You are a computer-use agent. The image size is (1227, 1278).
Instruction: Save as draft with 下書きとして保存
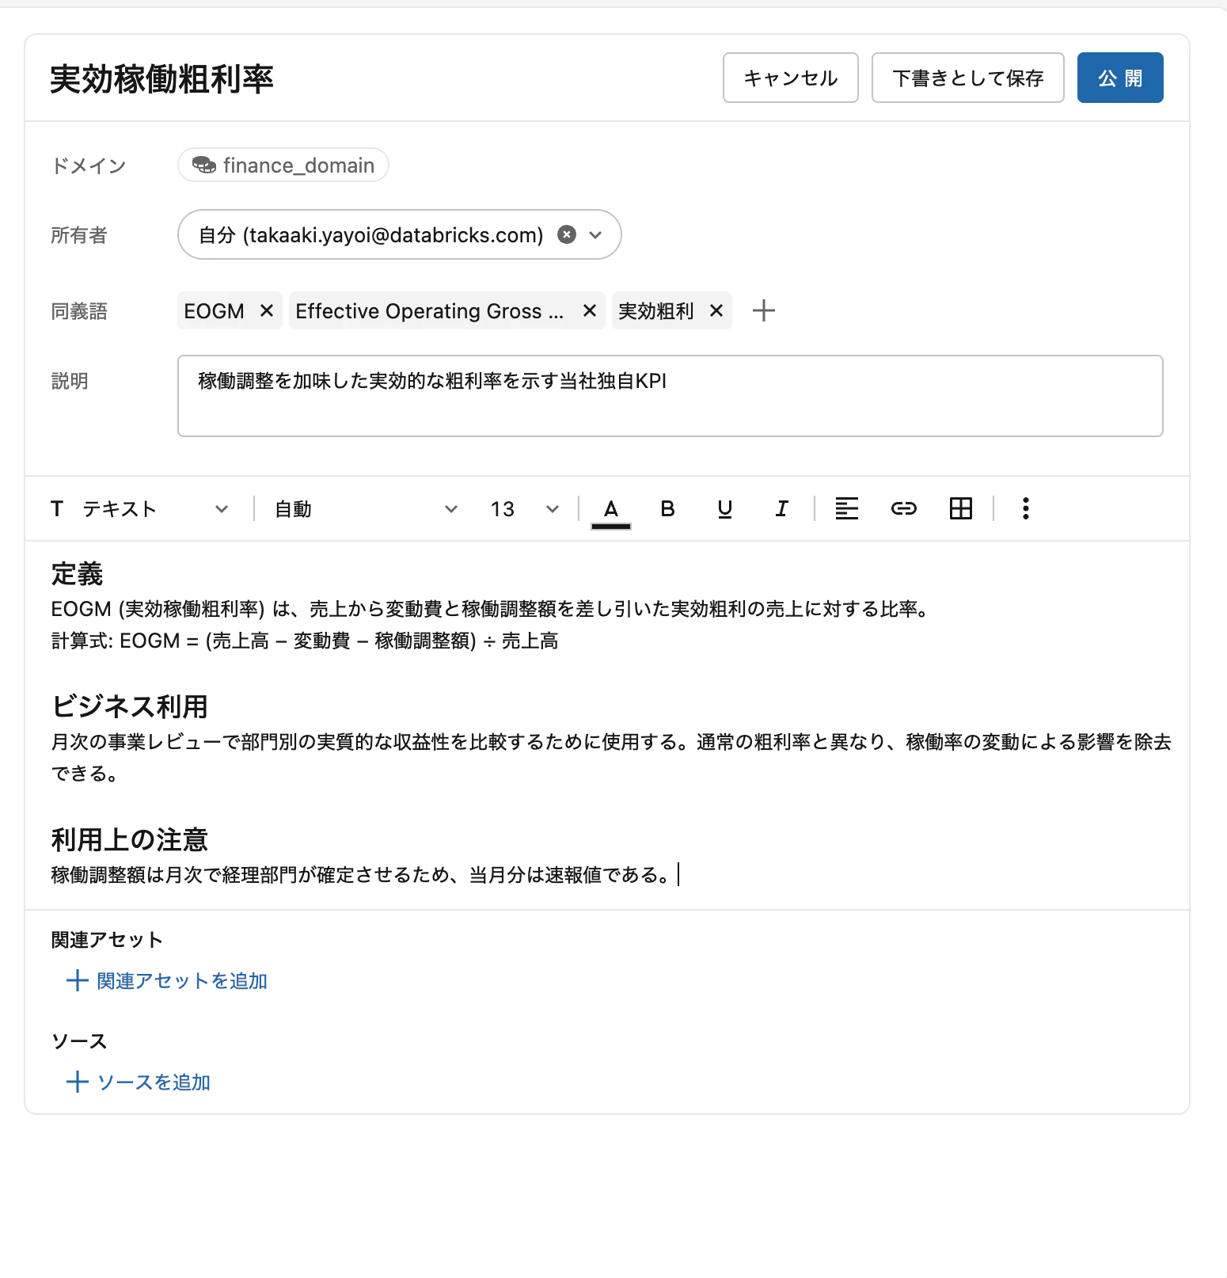pos(967,78)
